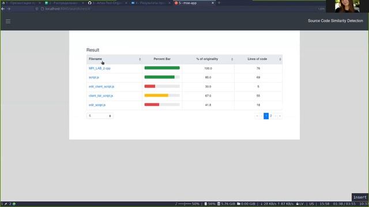Open the MPI_LAB_2.cpp file link
The width and height of the screenshot is (369, 207).
pyautogui.click(x=100, y=68)
